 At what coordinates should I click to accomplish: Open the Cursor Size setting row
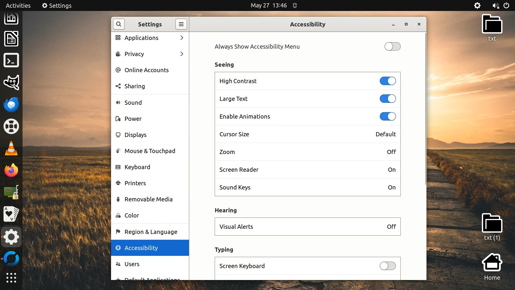point(307,134)
